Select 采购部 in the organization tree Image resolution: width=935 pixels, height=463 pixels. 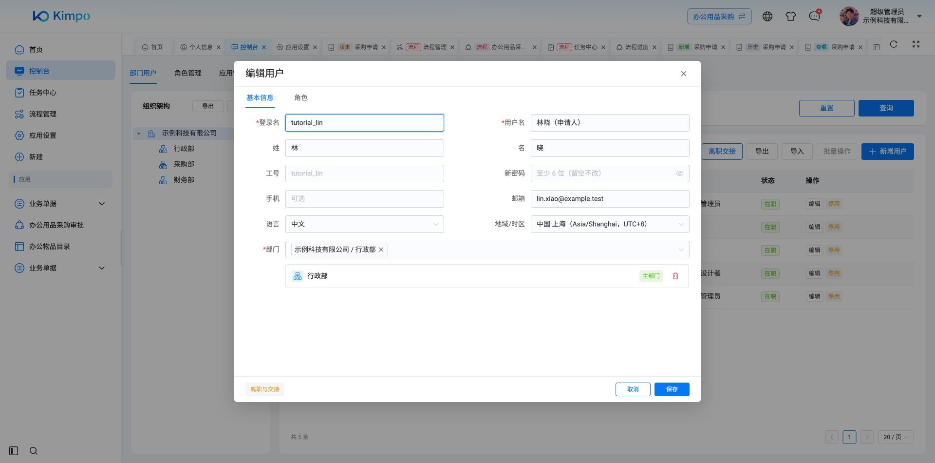184,164
